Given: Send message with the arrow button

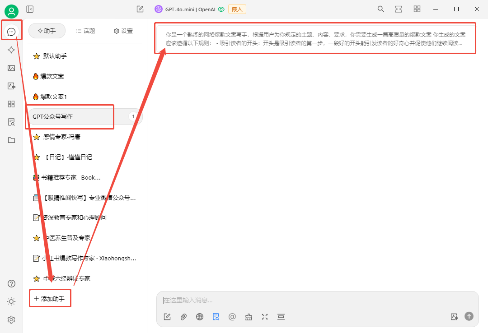Looking at the screenshot, I should 469,316.
